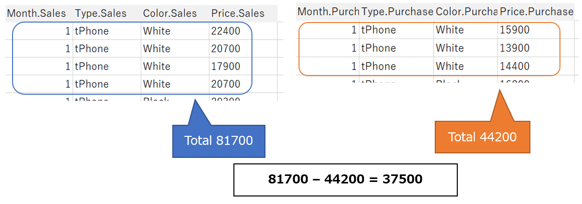The height and width of the screenshot is (204, 582).
Task: Click first tPhone cell in sales table
Action: (107, 31)
